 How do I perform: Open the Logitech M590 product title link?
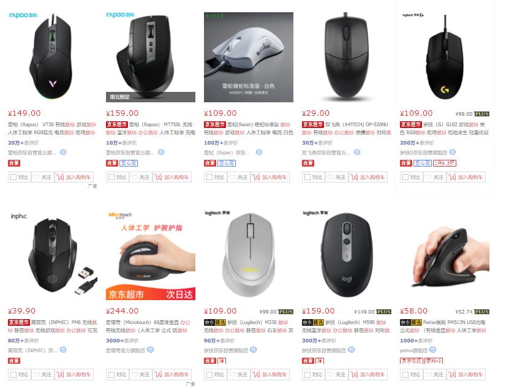pos(346,326)
